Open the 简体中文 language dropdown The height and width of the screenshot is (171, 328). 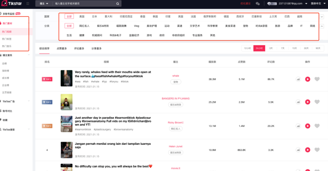[318, 4]
